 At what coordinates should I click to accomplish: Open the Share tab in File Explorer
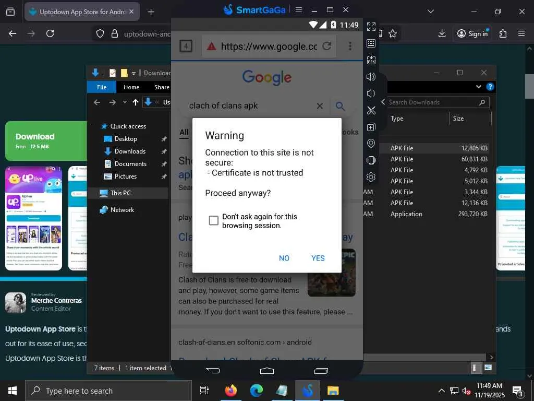pyautogui.click(x=162, y=87)
